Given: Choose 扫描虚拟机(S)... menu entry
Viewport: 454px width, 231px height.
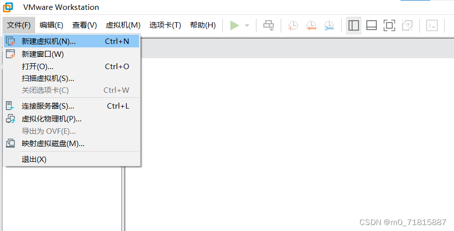Looking at the screenshot, I should [72, 78].
